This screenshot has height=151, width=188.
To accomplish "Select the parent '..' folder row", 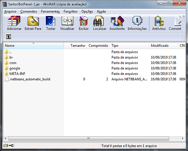I will pyautogui.click(x=94, y=52).
